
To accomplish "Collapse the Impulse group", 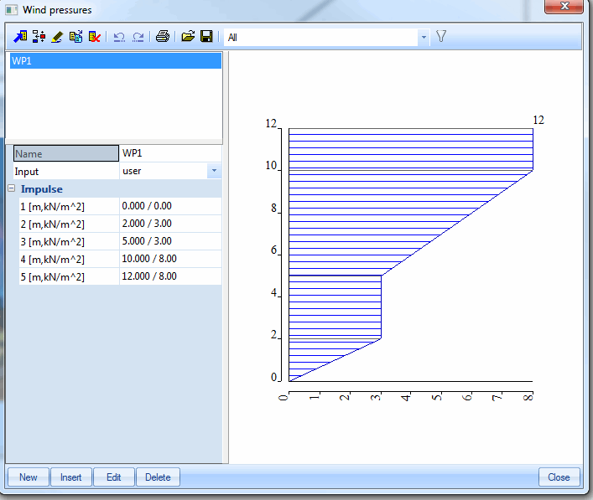I will click(x=12, y=189).
